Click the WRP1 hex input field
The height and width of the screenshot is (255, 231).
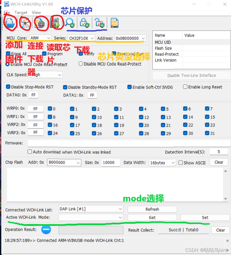(36, 117)
